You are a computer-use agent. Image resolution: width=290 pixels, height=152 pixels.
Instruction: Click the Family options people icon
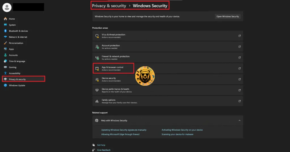(x=97, y=101)
